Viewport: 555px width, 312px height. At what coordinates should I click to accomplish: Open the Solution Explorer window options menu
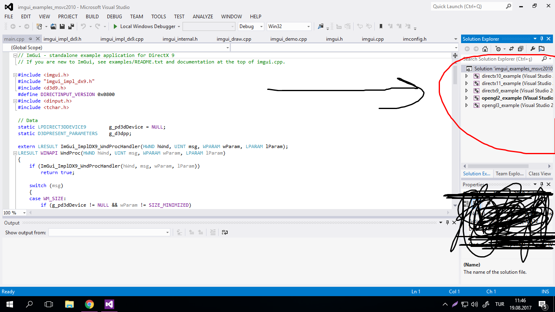535,39
